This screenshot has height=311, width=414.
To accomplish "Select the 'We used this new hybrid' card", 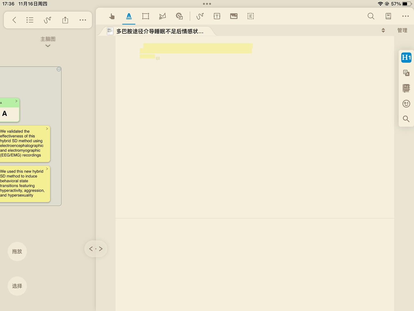I will [24, 184].
